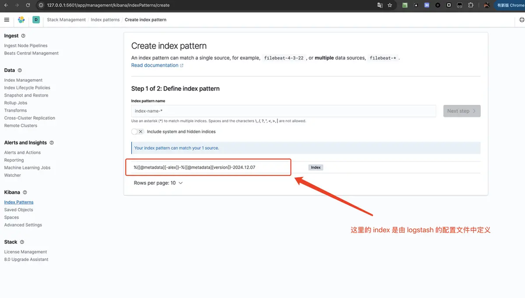Image resolution: width=525 pixels, height=298 pixels.
Task: Click 'Your index pattern can match' callout
Action: pyautogui.click(x=306, y=148)
